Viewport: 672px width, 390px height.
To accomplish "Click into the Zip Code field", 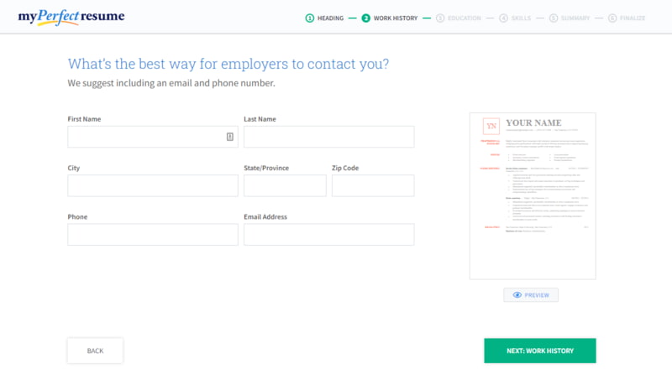I will tap(373, 185).
